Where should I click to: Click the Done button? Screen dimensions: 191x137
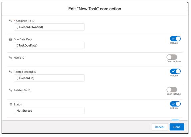click(x=177, y=127)
